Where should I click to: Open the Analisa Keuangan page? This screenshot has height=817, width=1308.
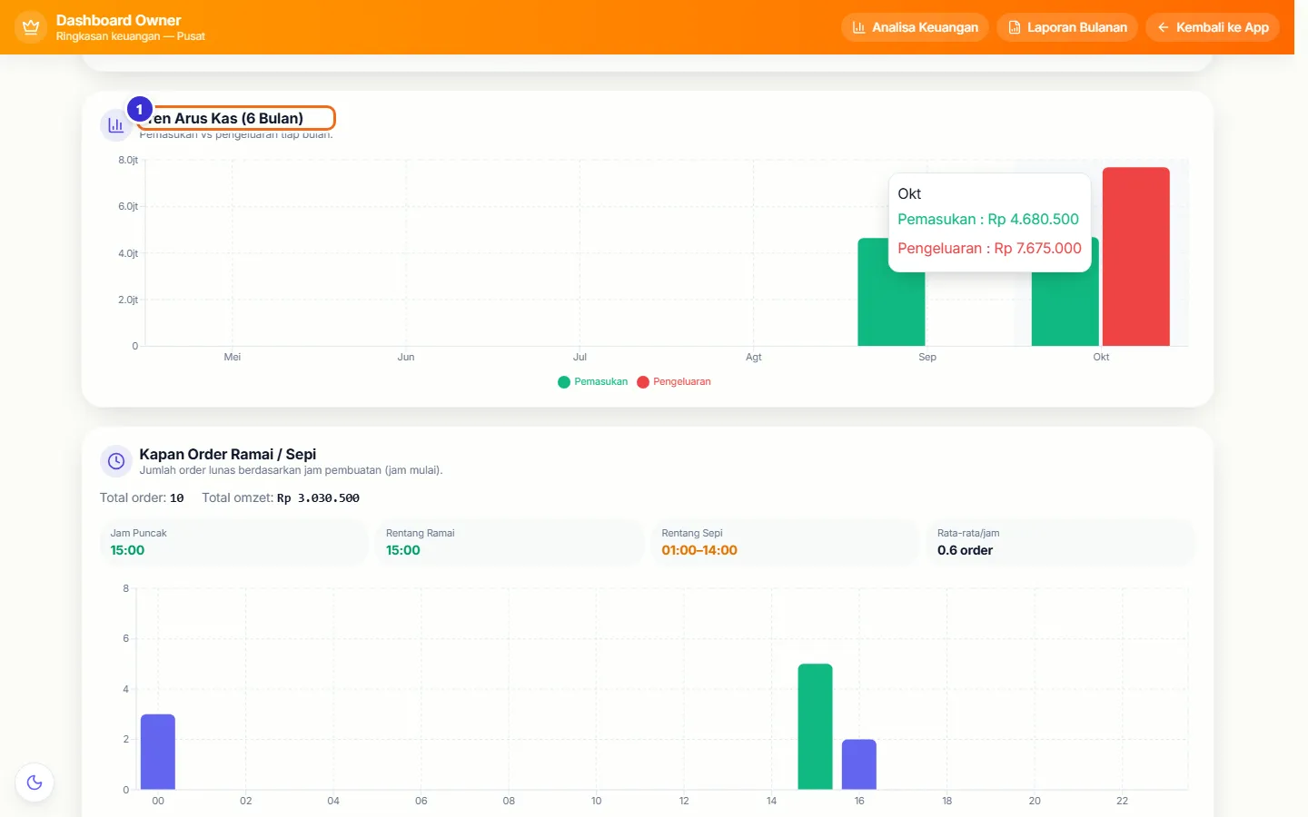click(915, 27)
